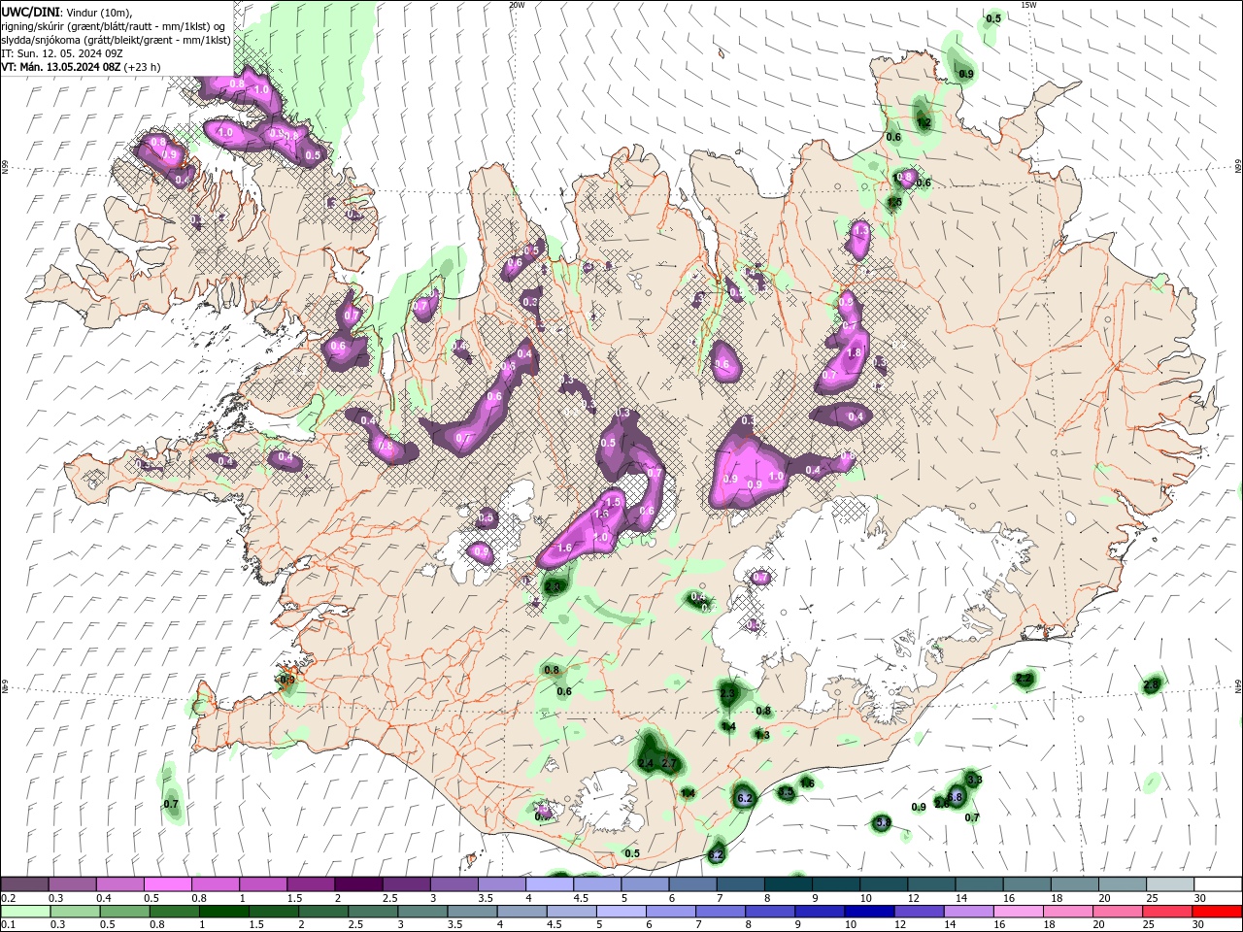Click the 0.7 rain value off the southwest coast

(x=171, y=804)
